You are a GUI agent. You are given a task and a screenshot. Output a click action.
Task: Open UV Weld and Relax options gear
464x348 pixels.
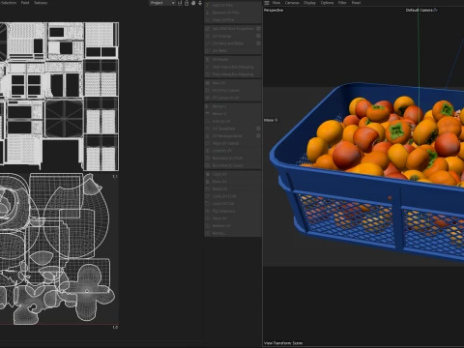pyautogui.click(x=258, y=43)
